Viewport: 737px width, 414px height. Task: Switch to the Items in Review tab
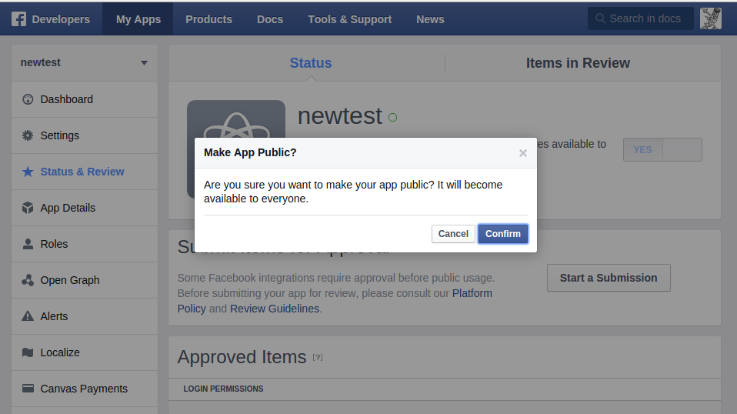[x=578, y=63]
